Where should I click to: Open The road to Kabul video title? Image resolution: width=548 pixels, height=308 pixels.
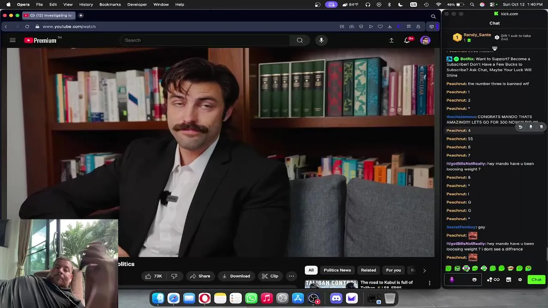[387, 284]
